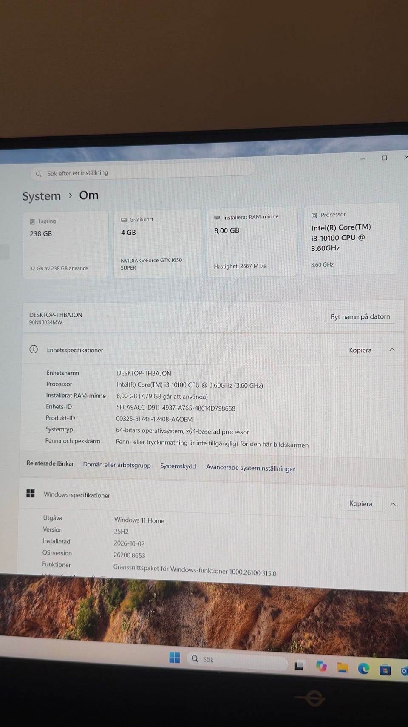The width and height of the screenshot is (408, 727).
Task: Click the Windows 11 Home edition text
Action: click(139, 520)
